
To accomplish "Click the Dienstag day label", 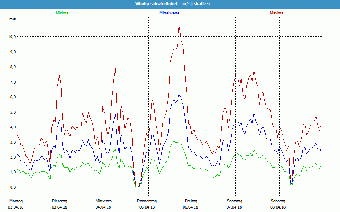I will (x=59, y=201).
